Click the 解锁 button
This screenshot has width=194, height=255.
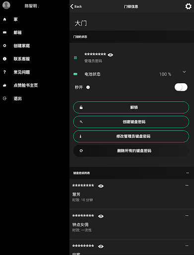point(131,108)
